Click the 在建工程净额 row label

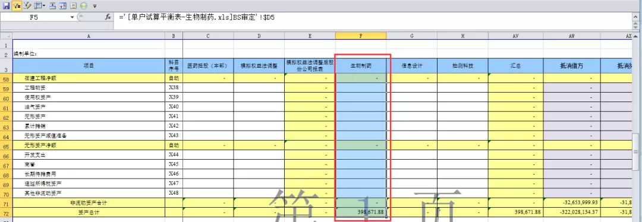coord(40,78)
